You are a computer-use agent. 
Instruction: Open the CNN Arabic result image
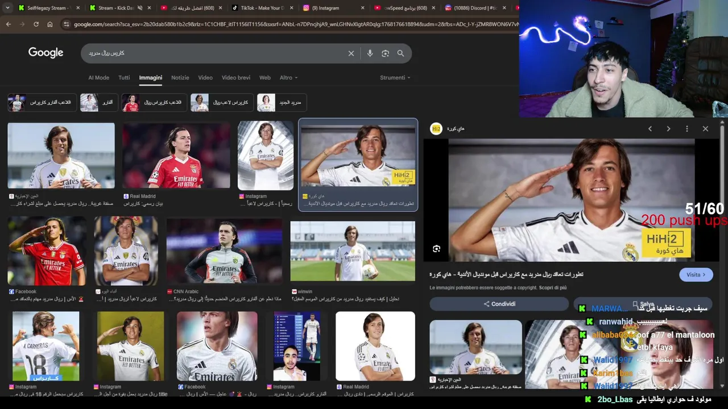coord(224,251)
